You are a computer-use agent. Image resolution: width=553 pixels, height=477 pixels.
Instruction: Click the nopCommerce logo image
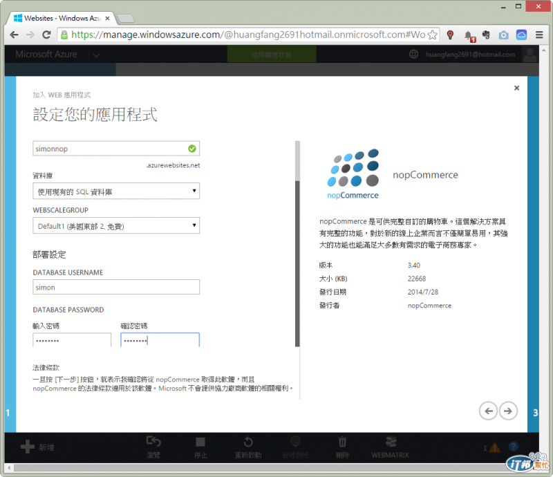[x=353, y=174]
